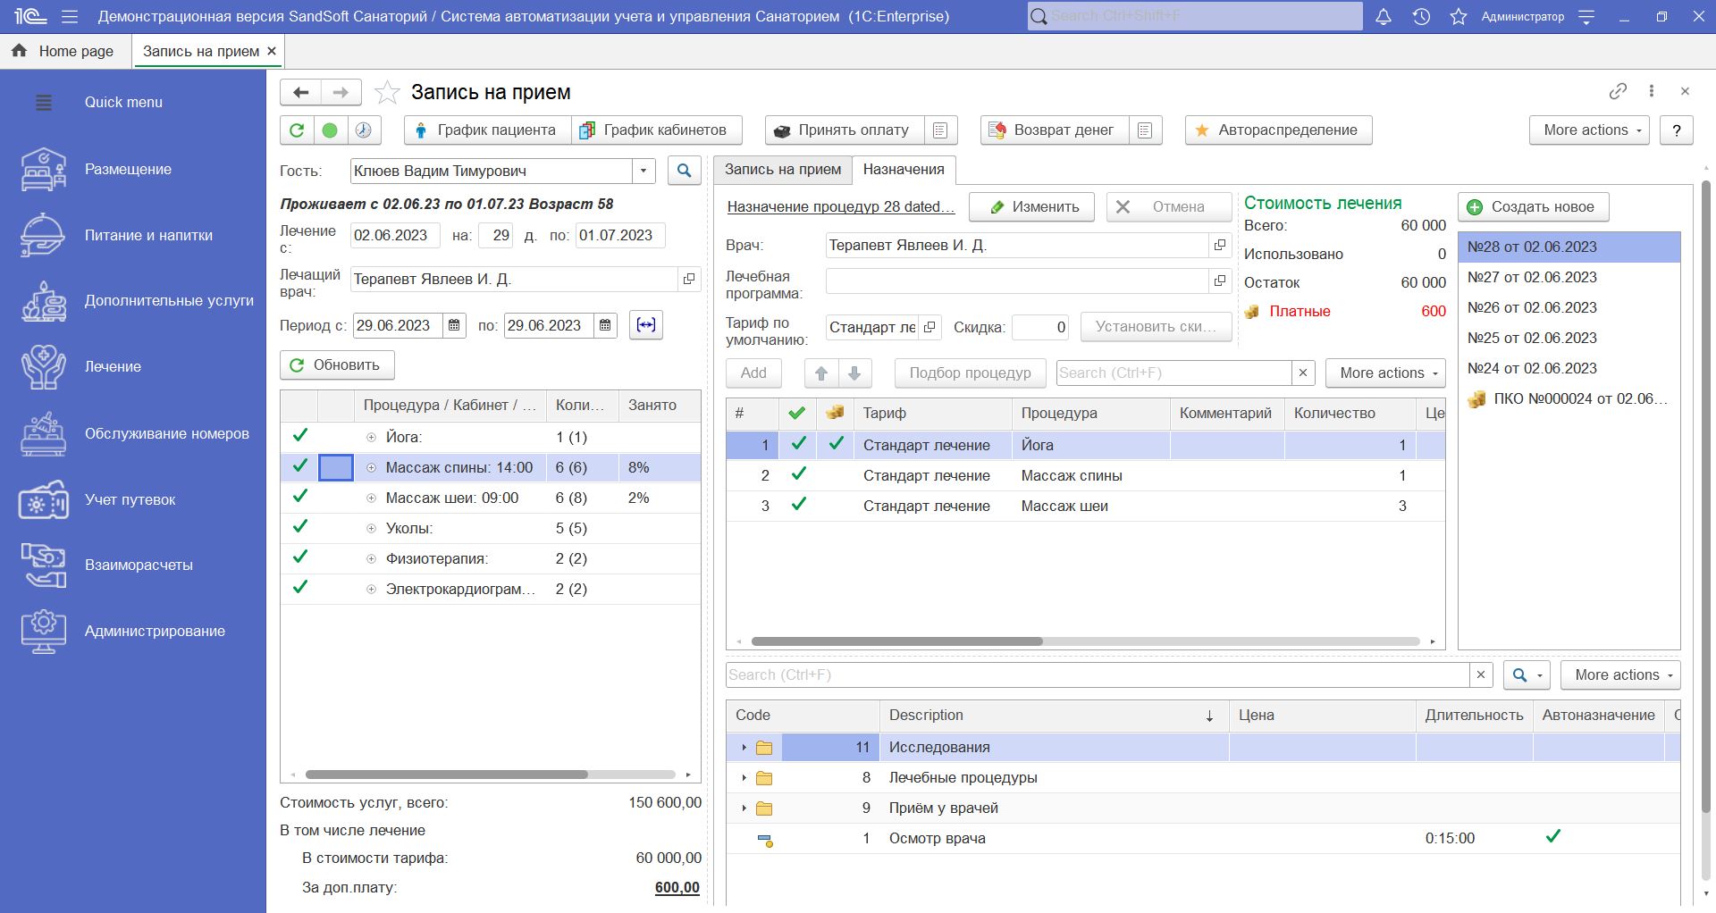Open the Возврат денег document list icon

pos(1145,130)
